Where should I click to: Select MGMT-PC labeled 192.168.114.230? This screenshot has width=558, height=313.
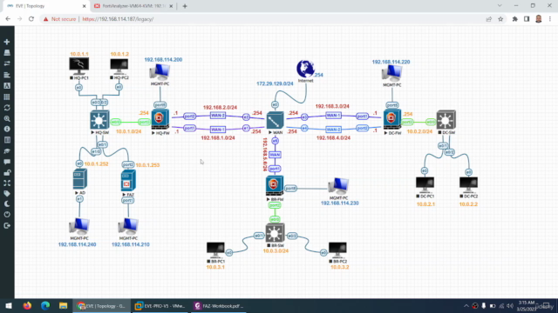pos(338,186)
